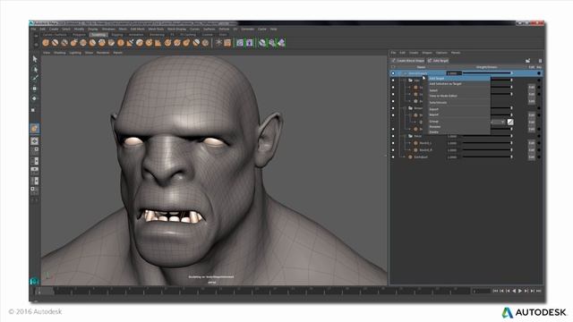
Task: Open the Shading menu in the viewport panel
Action: click(x=60, y=53)
